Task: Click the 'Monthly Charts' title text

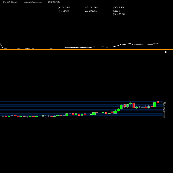Action: pyautogui.click(x=10, y=2)
